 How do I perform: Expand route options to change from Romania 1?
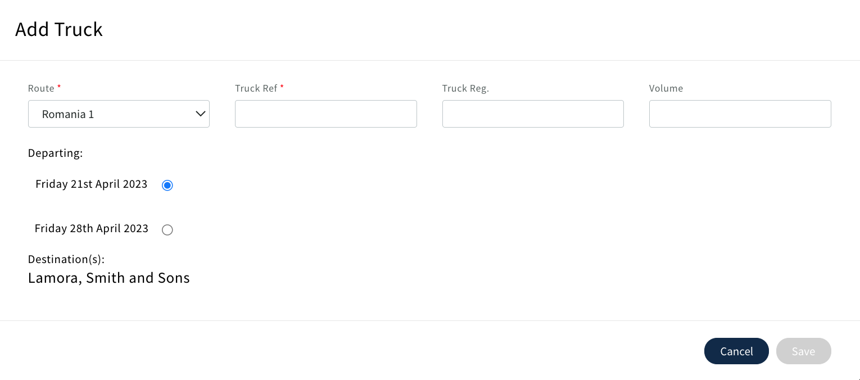[x=119, y=114]
